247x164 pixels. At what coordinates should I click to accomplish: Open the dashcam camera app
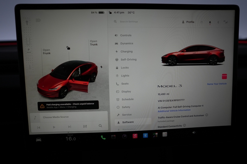point(113,137)
